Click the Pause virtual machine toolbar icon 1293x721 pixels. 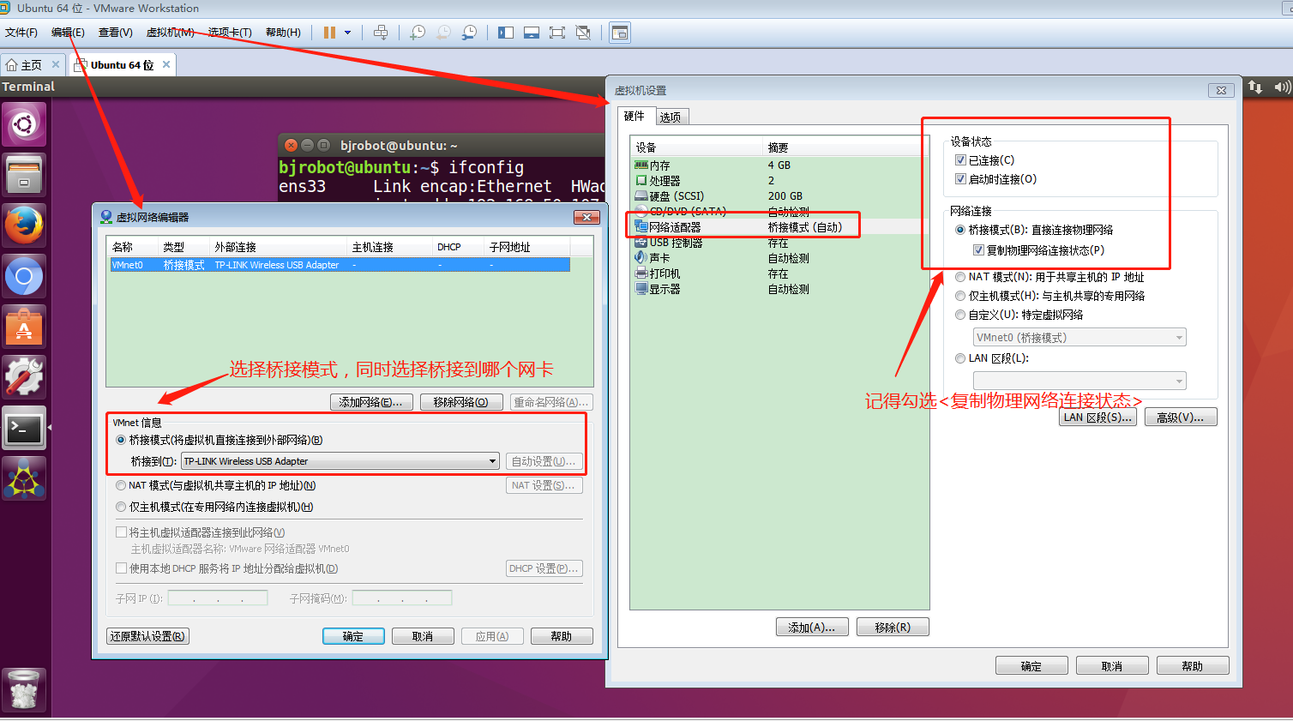pos(329,33)
